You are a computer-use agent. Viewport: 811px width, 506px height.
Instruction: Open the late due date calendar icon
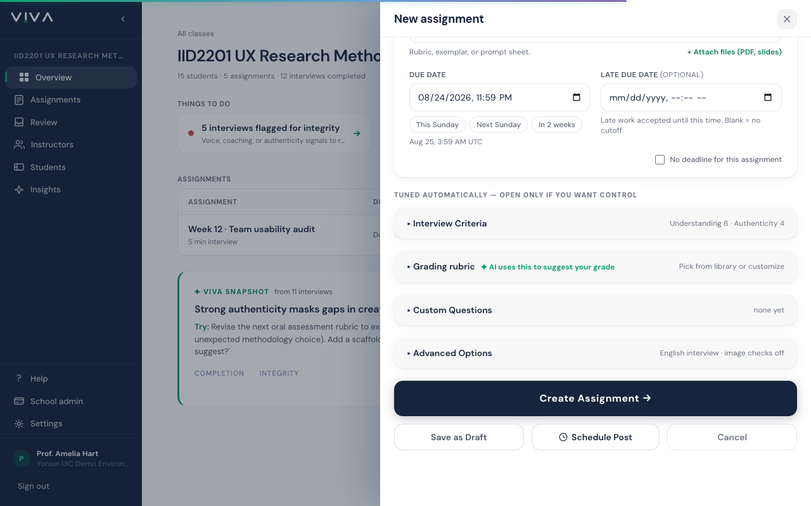click(768, 97)
